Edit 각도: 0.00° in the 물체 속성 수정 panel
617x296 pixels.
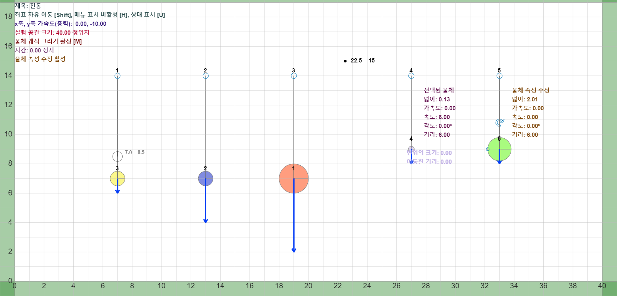point(526,126)
